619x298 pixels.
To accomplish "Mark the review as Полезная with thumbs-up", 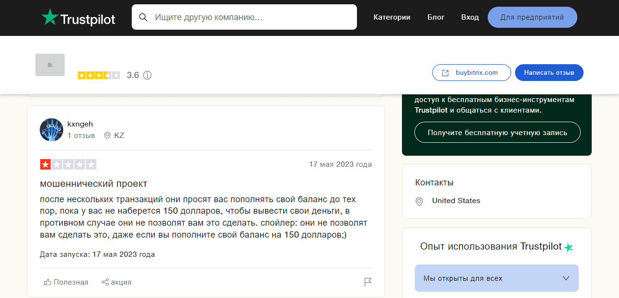I will (x=66, y=282).
